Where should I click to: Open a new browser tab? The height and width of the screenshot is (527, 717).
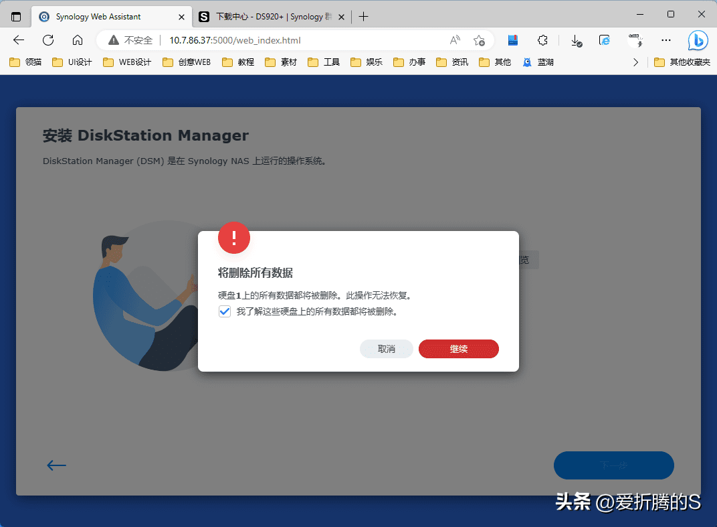363,16
